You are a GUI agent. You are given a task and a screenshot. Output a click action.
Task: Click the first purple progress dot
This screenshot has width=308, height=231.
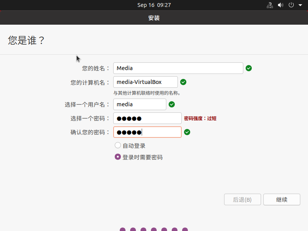point(122,229)
